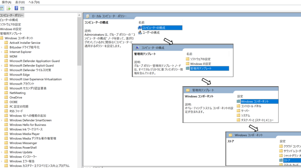Select the highlighted ストア list entry
301x168 pixels.
292,160
